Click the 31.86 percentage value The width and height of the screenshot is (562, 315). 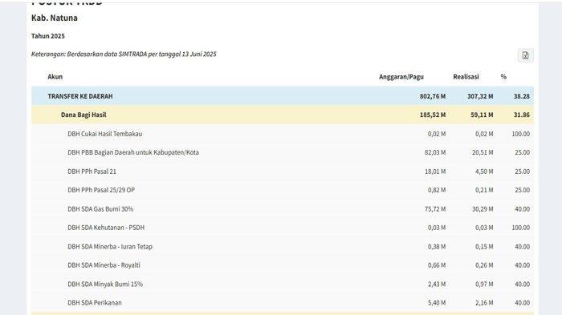click(522, 115)
